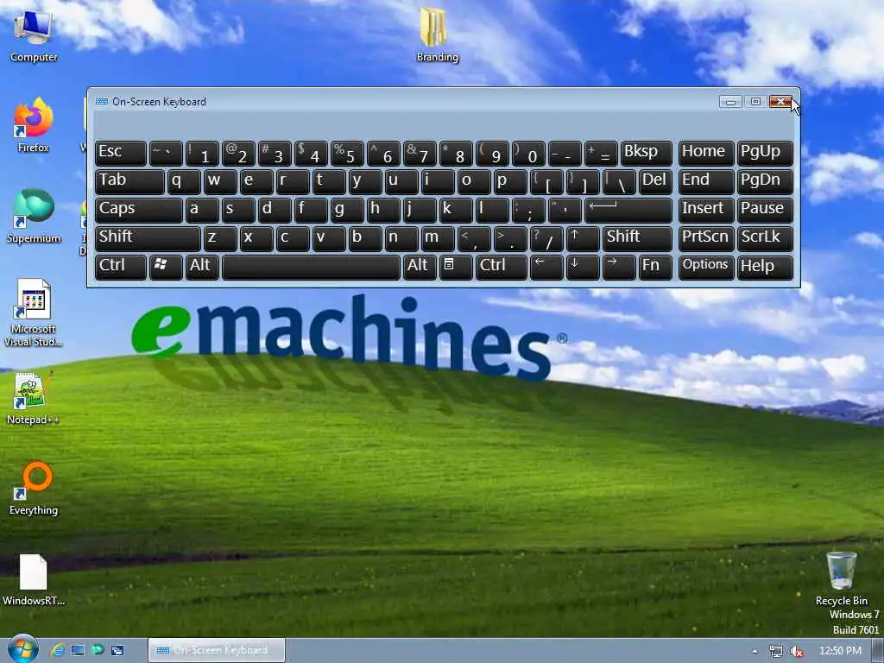This screenshot has width=884, height=663.
Task: Show hidden tray icons arrow
Action: tap(755, 651)
